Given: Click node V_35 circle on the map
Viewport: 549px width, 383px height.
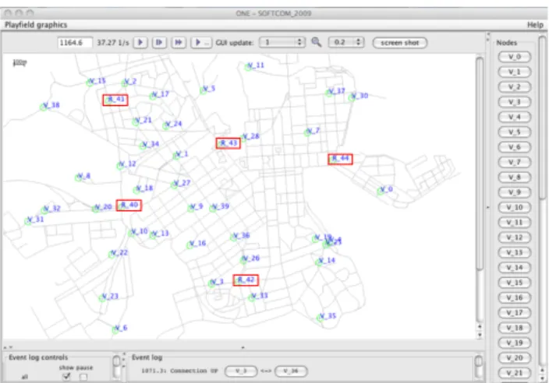Looking at the screenshot, I should coord(320,318).
